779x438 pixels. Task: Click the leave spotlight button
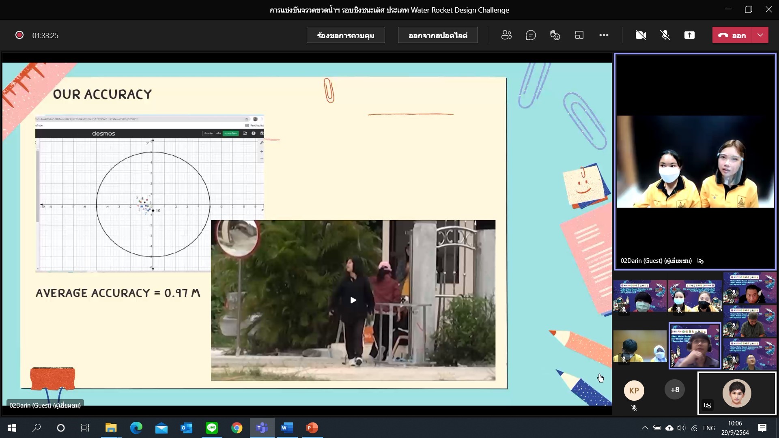coord(438,35)
